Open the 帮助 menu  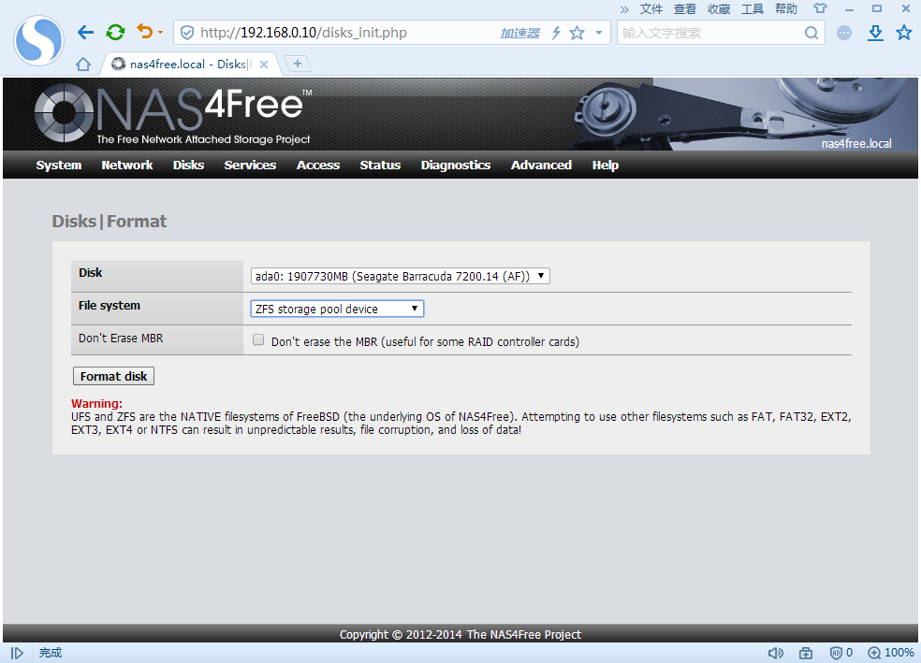click(x=786, y=8)
